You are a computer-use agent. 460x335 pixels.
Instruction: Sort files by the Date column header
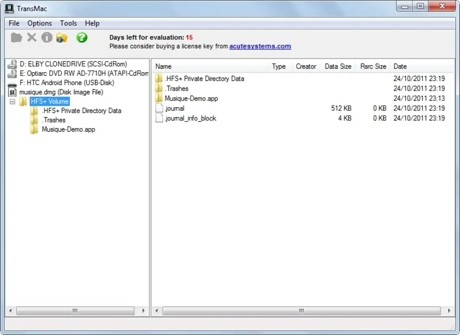pos(400,66)
